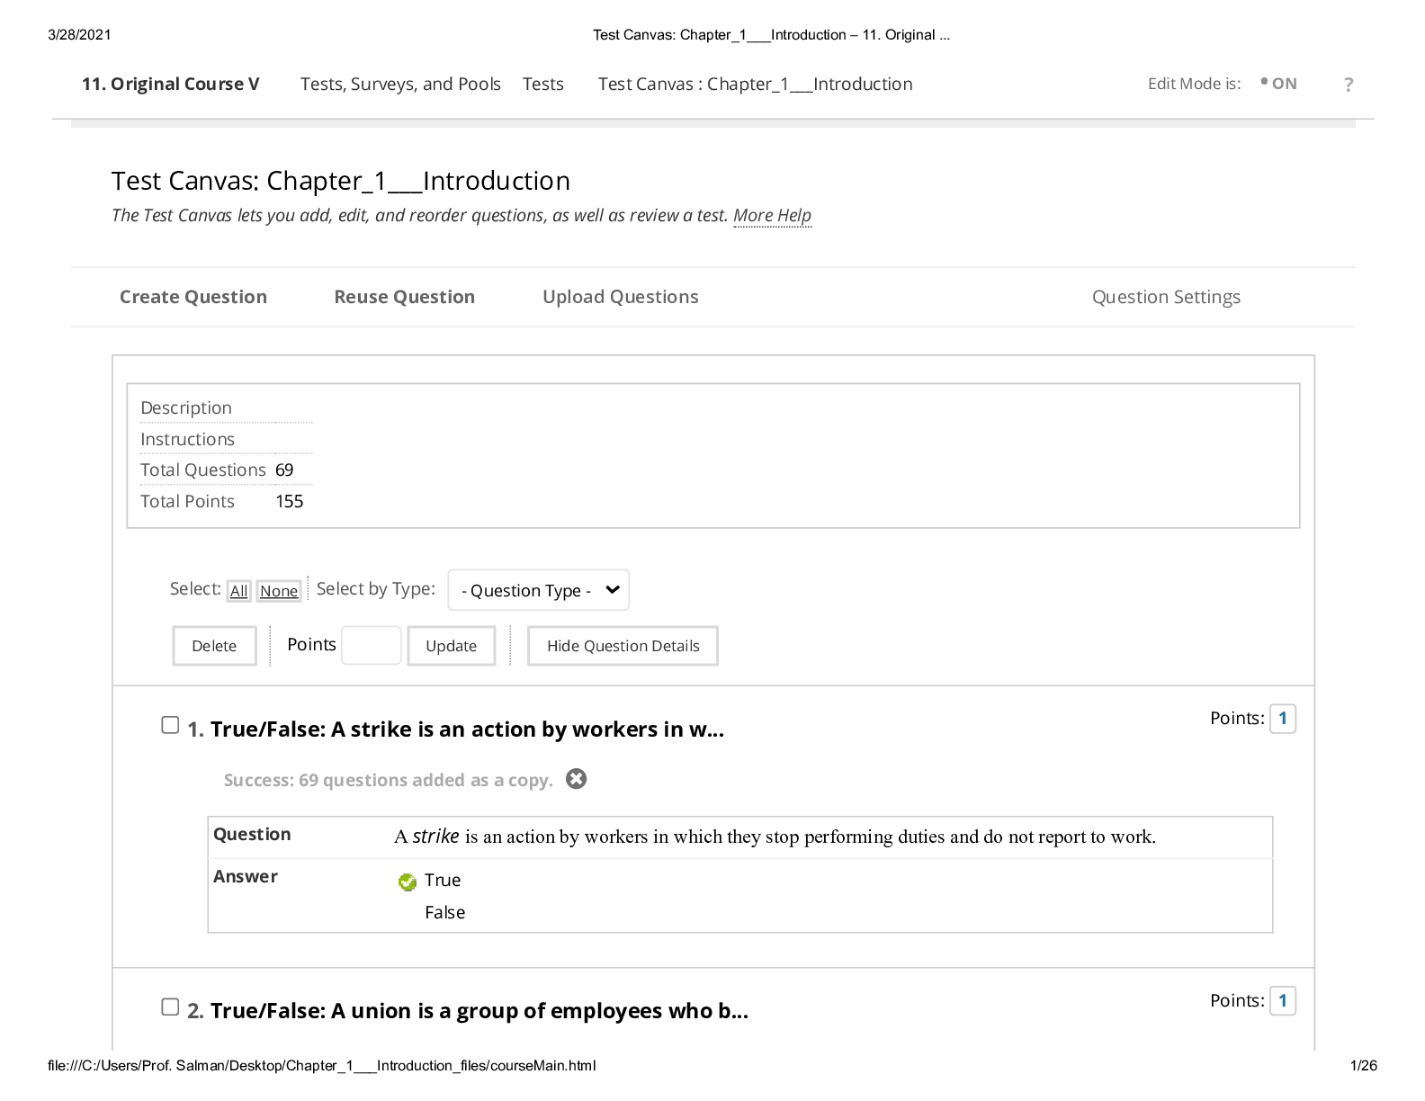Click the help question mark icon

point(1348,85)
